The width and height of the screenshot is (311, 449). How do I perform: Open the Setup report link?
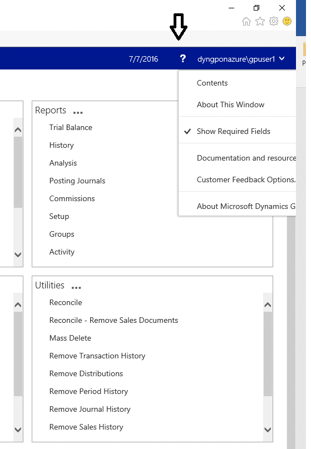click(x=59, y=216)
